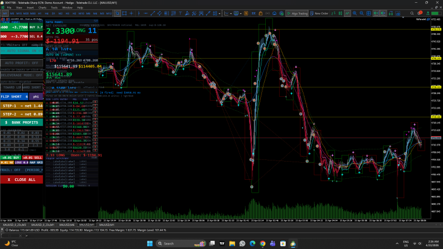
Task: Choose the trendline drawing tool
Action: point(153,13)
